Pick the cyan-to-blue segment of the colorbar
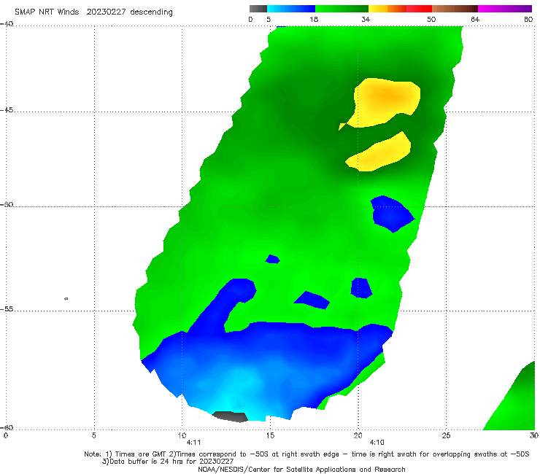Image resolution: width=540 pixels, height=474 pixels. pyautogui.click(x=291, y=9)
